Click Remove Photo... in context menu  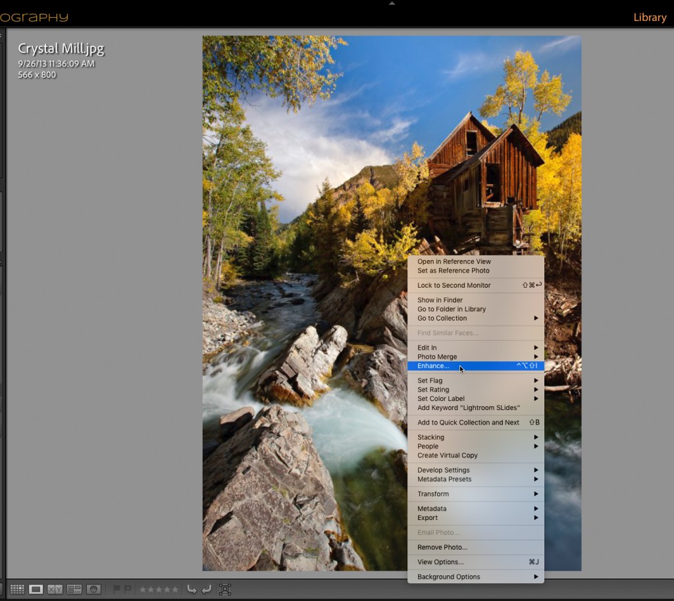coord(442,547)
